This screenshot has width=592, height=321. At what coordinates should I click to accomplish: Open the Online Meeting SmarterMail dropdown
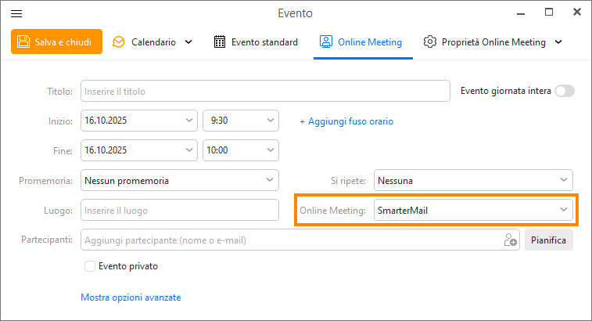click(x=473, y=210)
